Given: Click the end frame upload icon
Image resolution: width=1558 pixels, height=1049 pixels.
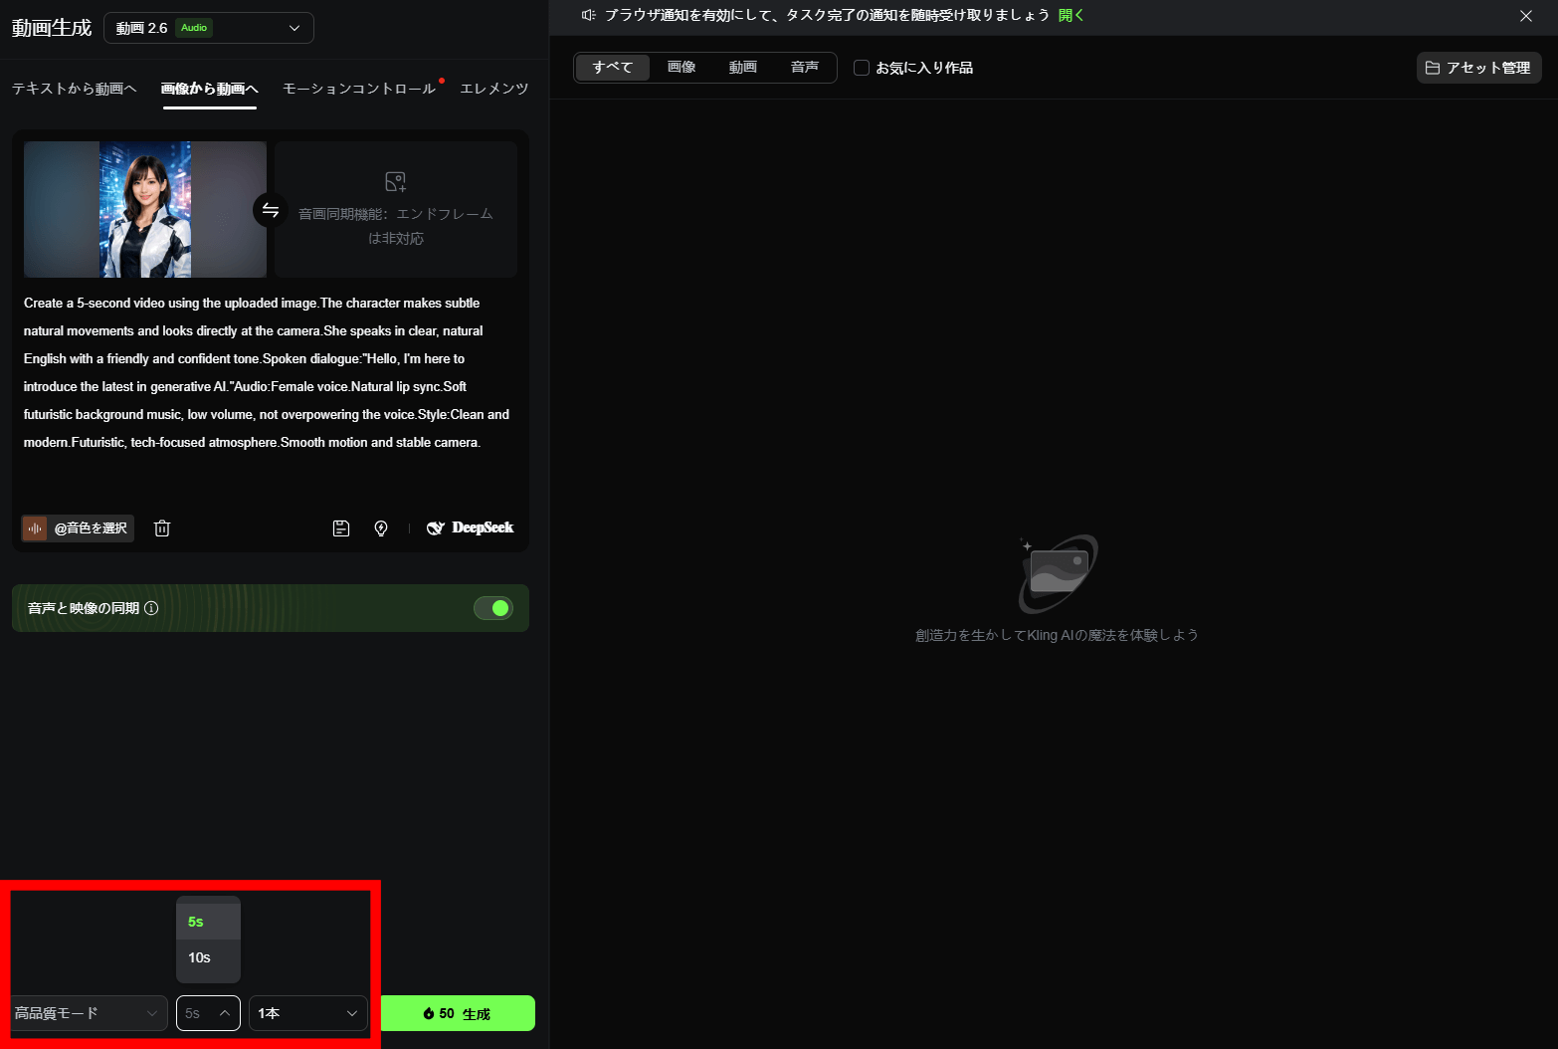Looking at the screenshot, I should pos(395,182).
